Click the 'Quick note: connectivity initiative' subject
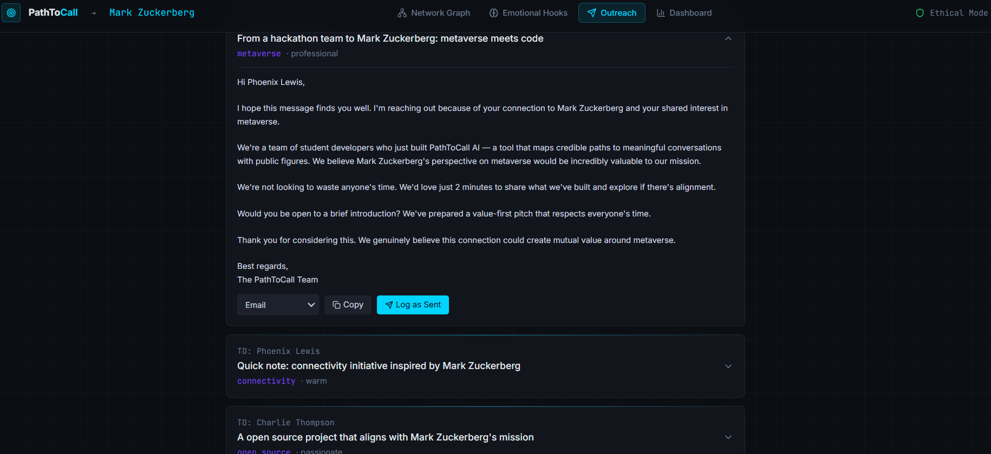This screenshot has height=454, width=991. (379, 366)
